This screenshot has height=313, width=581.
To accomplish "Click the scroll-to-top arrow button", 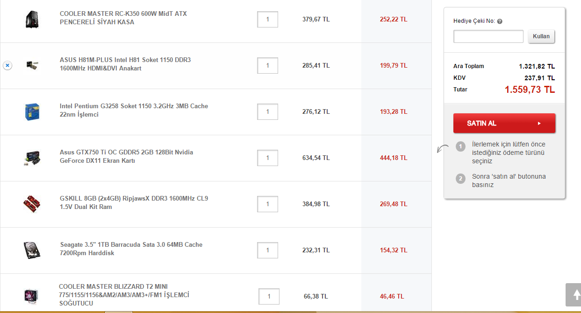I will pyautogui.click(x=573, y=295).
